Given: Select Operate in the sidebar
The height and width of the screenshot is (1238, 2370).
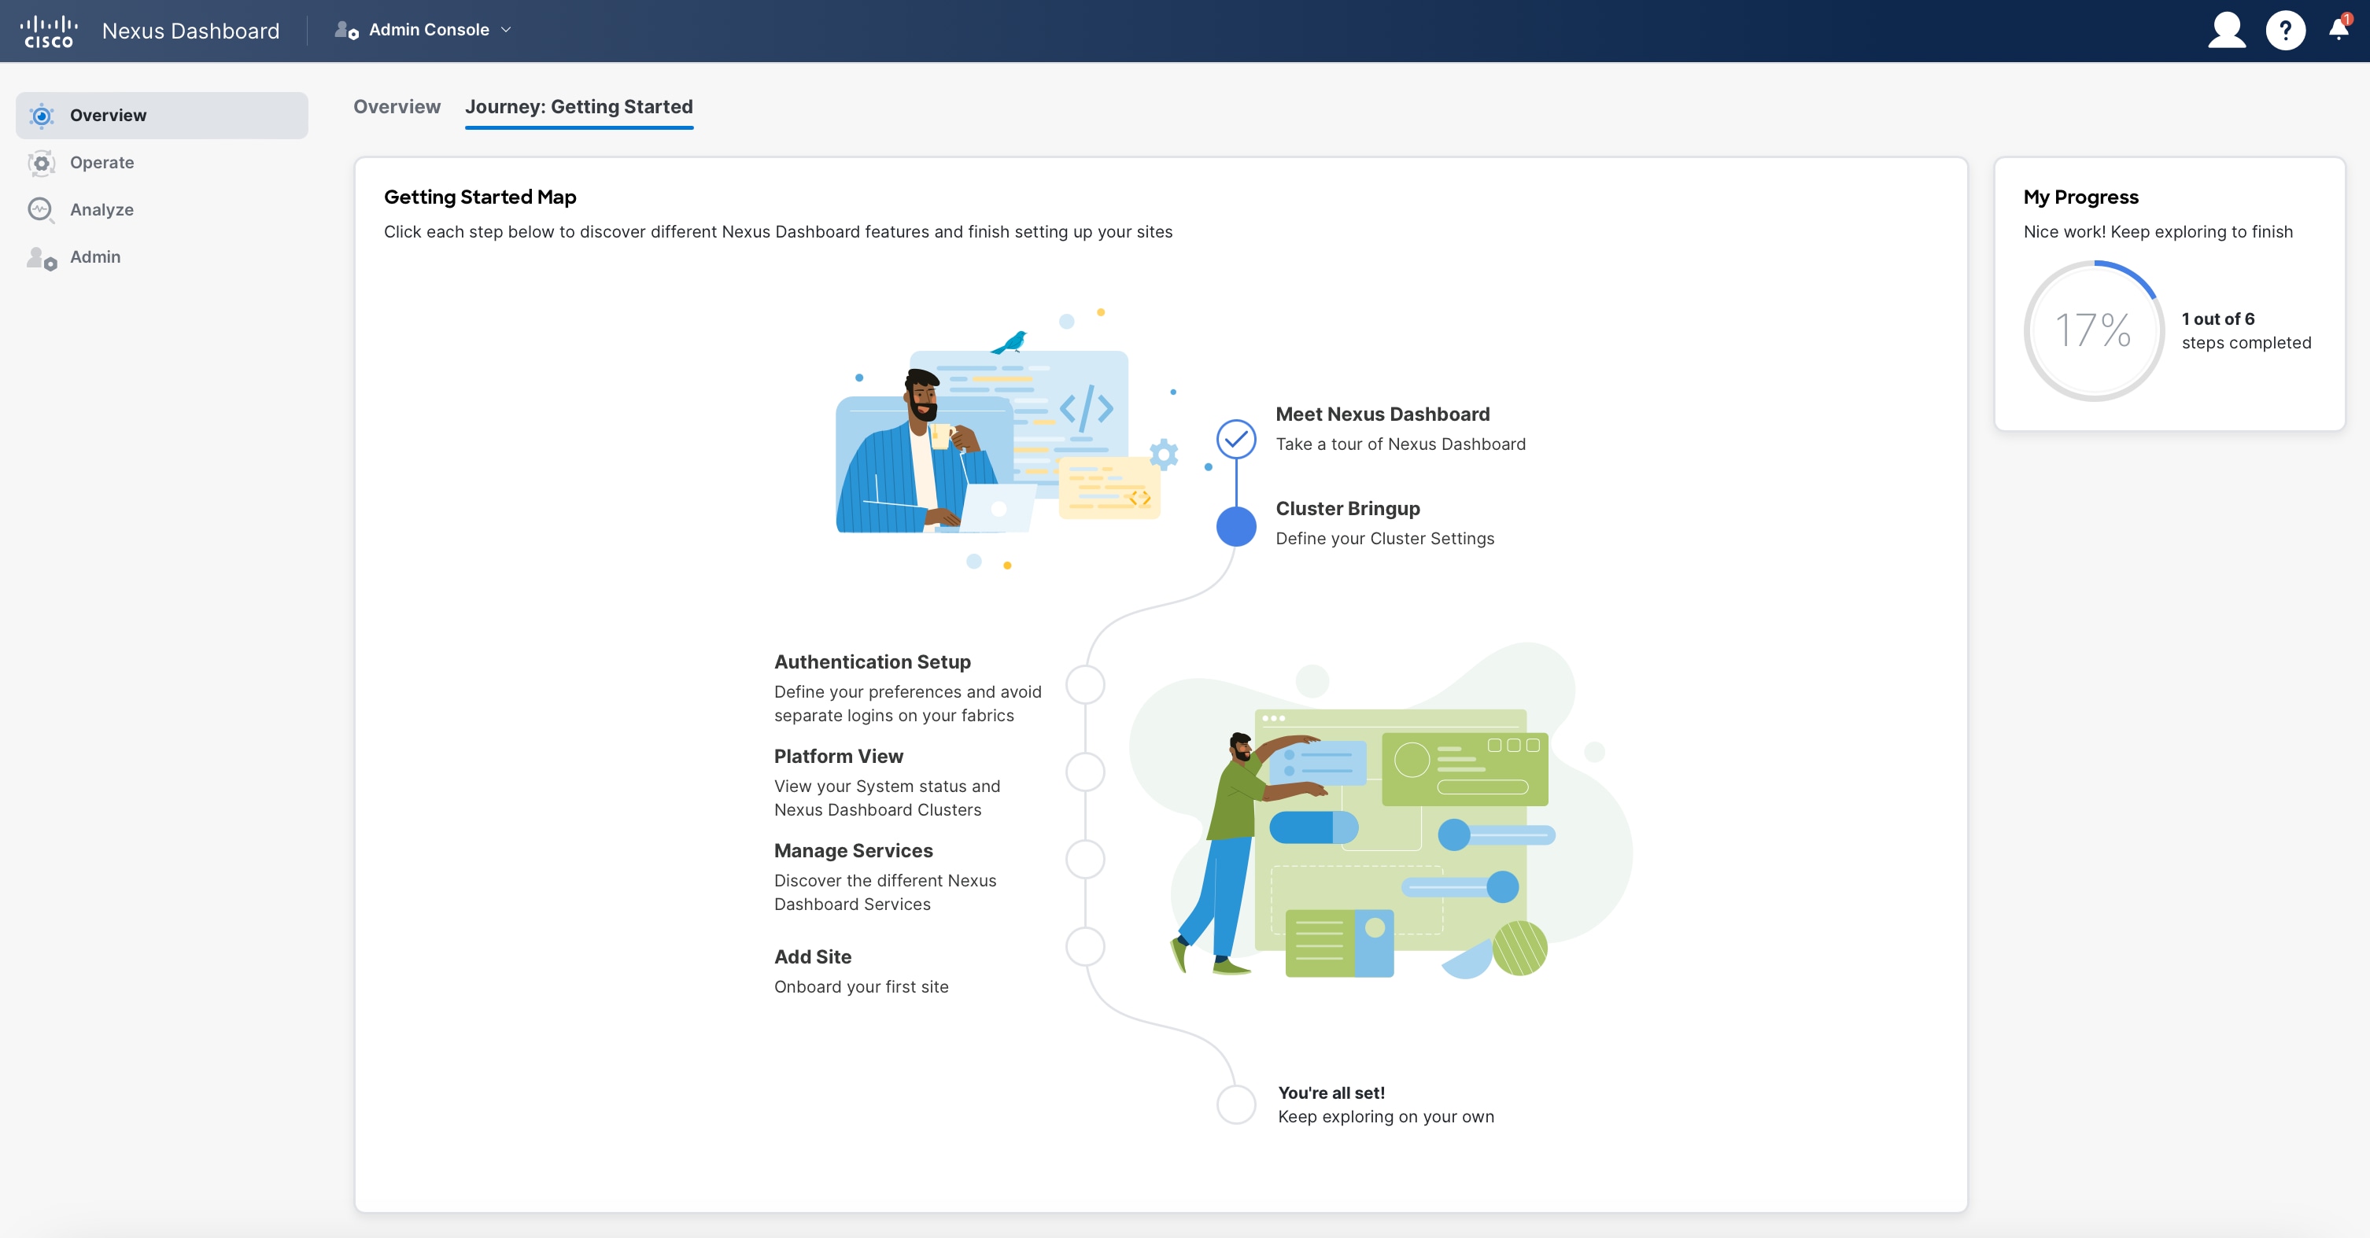Looking at the screenshot, I should click(x=162, y=163).
